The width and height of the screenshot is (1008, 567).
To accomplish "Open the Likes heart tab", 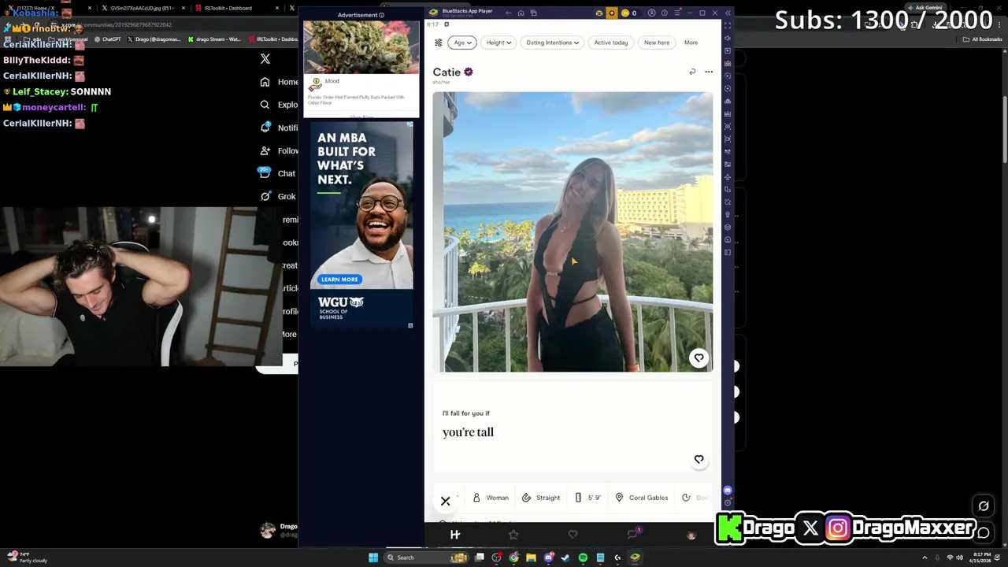I will pos(573,535).
